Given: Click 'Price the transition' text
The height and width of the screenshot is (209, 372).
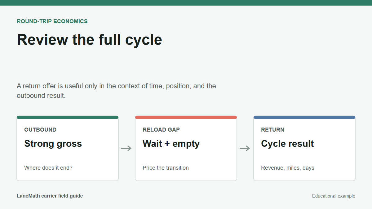Looking at the screenshot, I should pyautogui.click(x=166, y=168).
